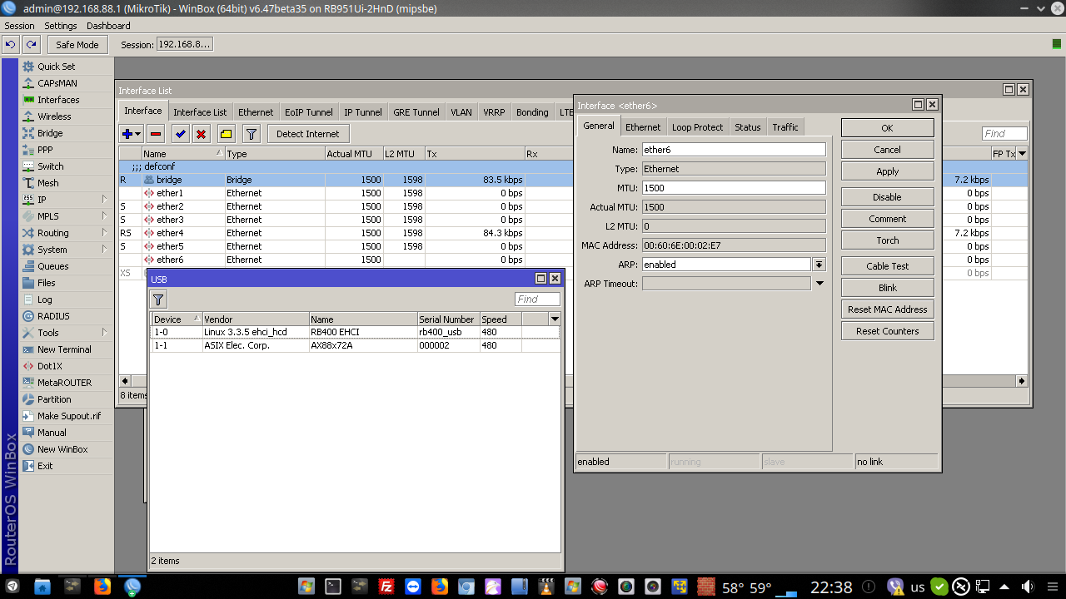
Task: Switch to the Ethernet tab in ether6 dialog
Action: coord(643,127)
